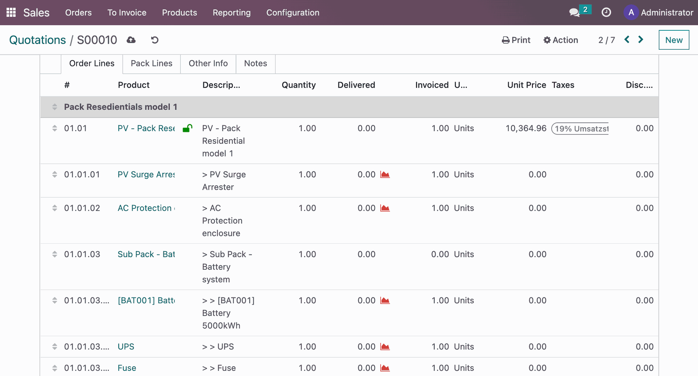The width and height of the screenshot is (698, 376).
Task: Click forecast chart icon on Fuse row
Action: 385,368
